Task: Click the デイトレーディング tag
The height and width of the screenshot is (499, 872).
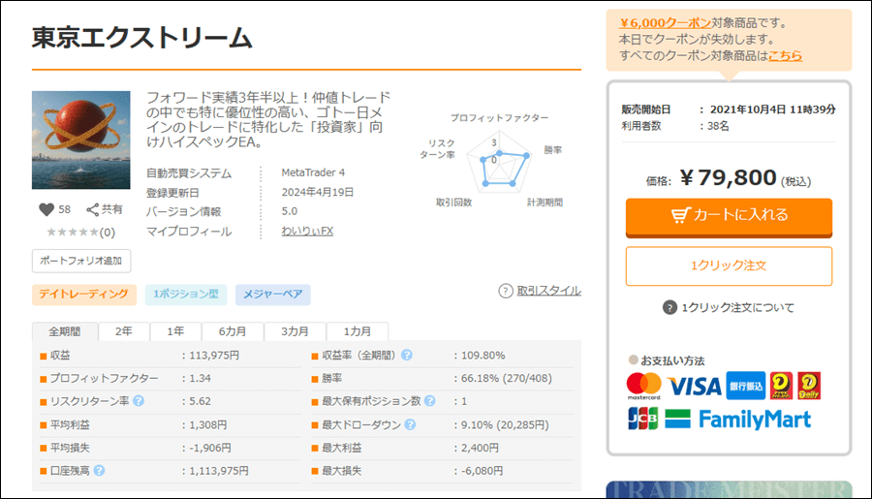Action: pos(83,294)
